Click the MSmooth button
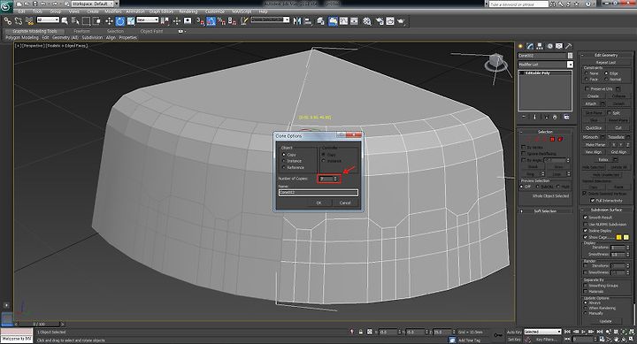The width and height of the screenshot is (637, 344). 591,137
